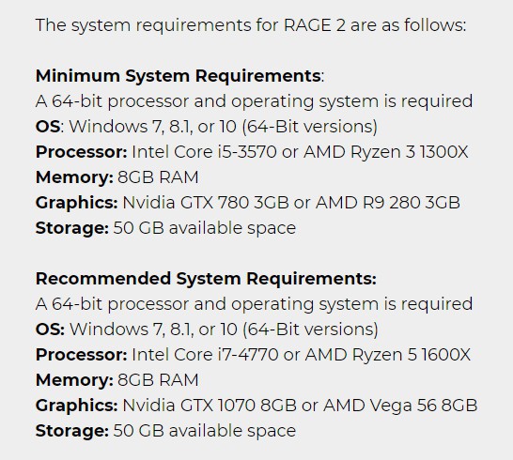The width and height of the screenshot is (513, 460).
Task: Click the recommended 'Memory:' label
Action: coord(74,380)
